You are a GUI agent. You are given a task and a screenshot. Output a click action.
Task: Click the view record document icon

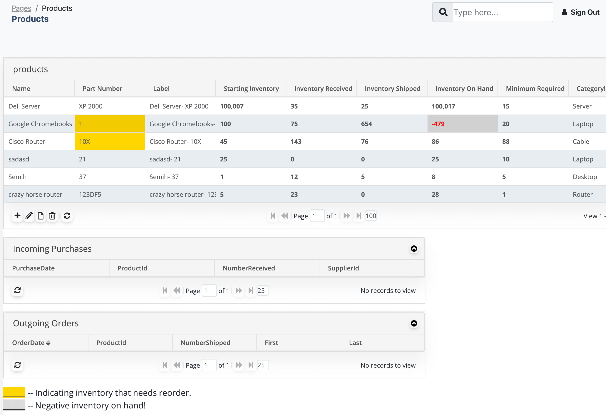click(41, 216)
